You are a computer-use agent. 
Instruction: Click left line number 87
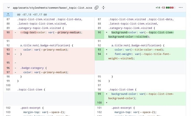pos(8,19)
